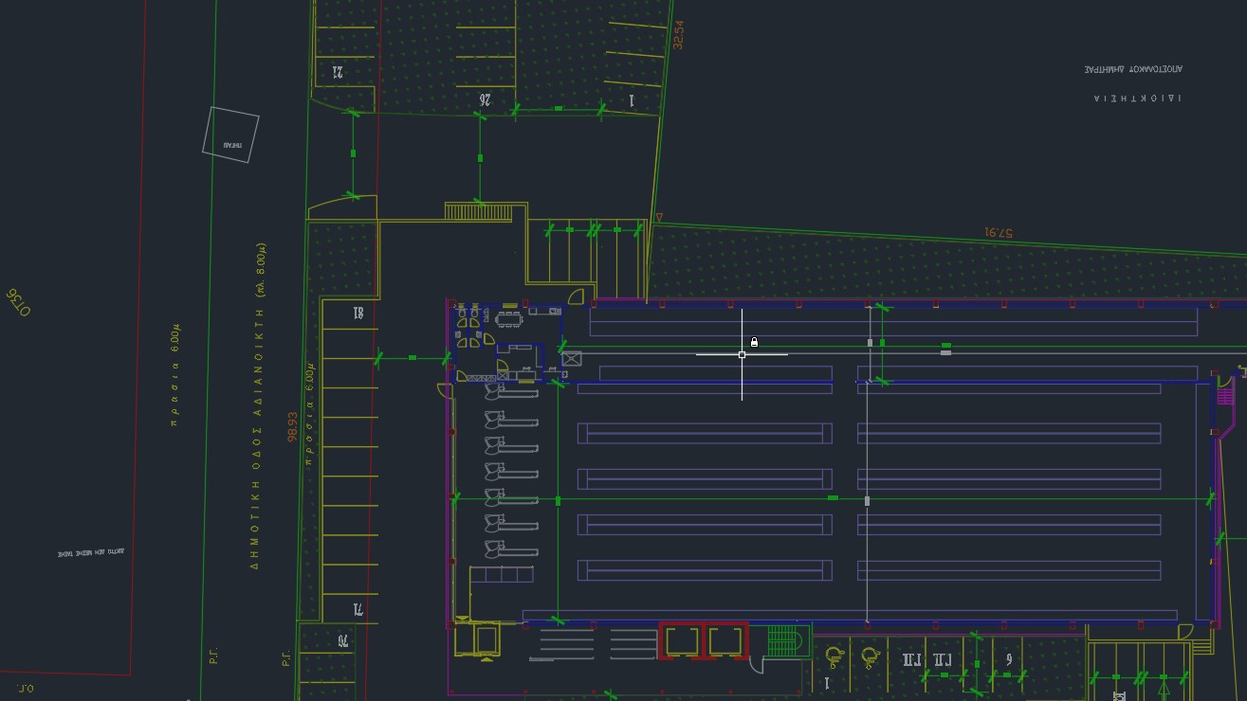
Task: Click the ΑΠΟΣΤΟΛΑΚΟΥ ΔΗΜΗΤΡΑΣ ownership text
Action: pyautogui.click(x=1132, y=68)
